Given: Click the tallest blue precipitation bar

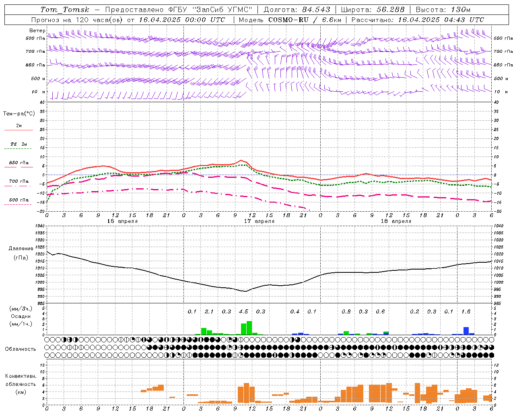Looking at the screenshot, I should pos(466,331).
